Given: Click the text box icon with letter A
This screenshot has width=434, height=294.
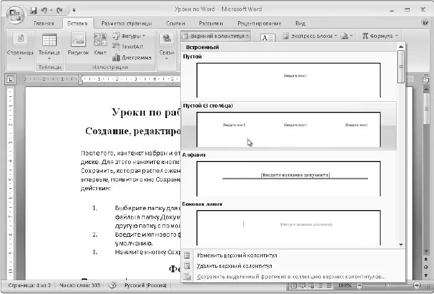Looking at the screenshot, I should click(267, 38).
